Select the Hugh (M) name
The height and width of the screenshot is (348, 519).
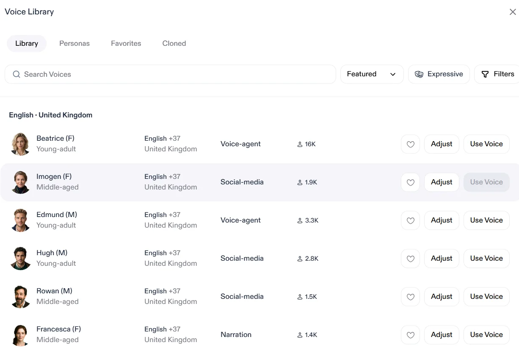point(52,253)
